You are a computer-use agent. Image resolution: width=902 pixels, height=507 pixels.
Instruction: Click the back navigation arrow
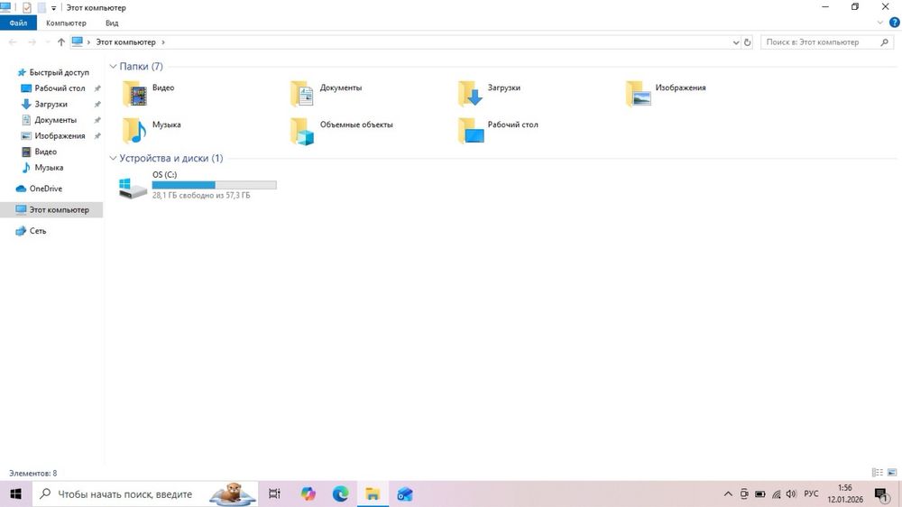point(13,42)
